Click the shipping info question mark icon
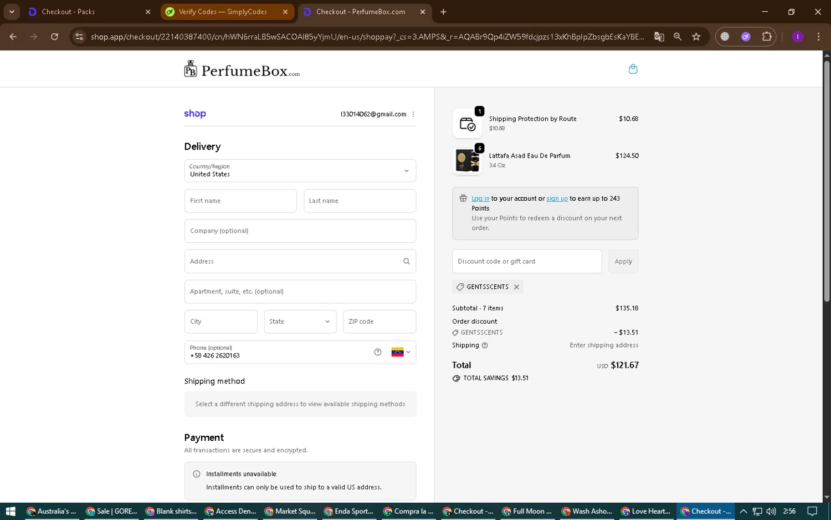The image size is (831, 520). 485,345
